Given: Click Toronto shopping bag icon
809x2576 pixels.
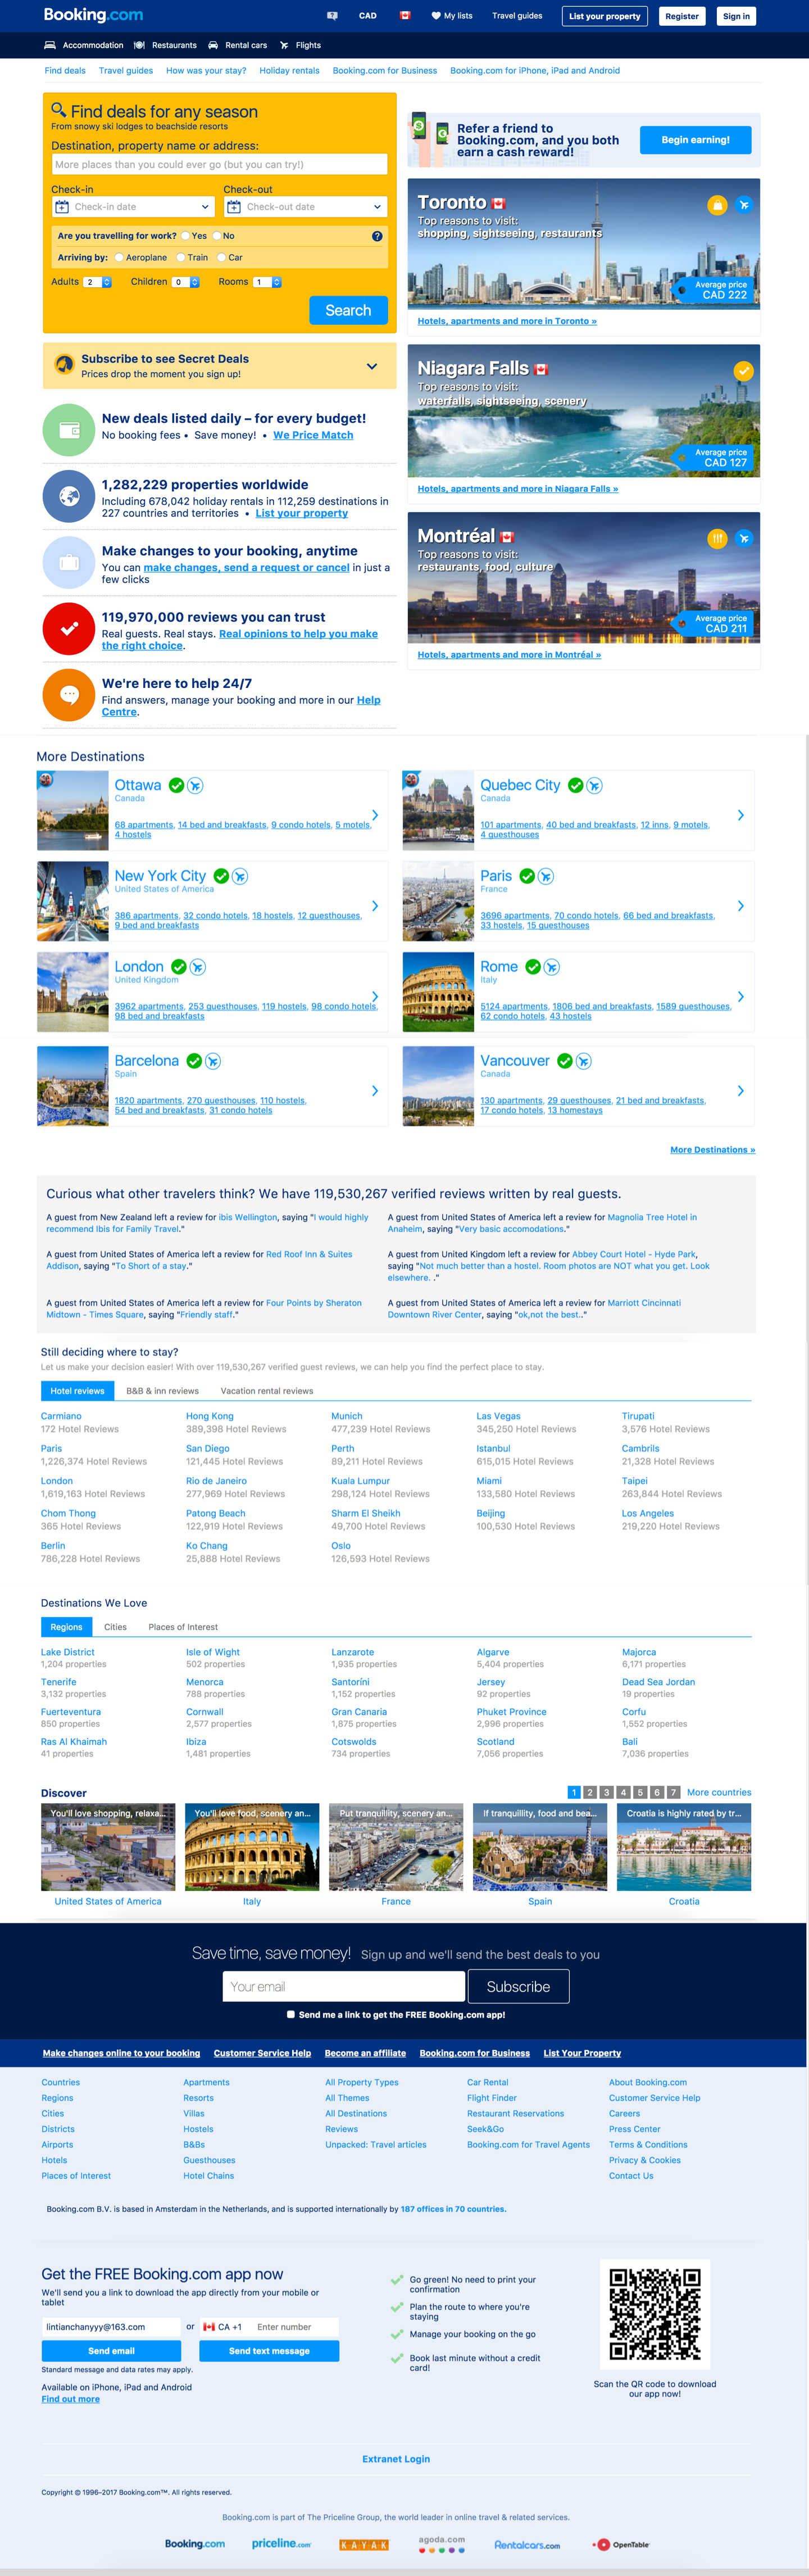Looking at the screenshot, I should click(x=717, y=205).
